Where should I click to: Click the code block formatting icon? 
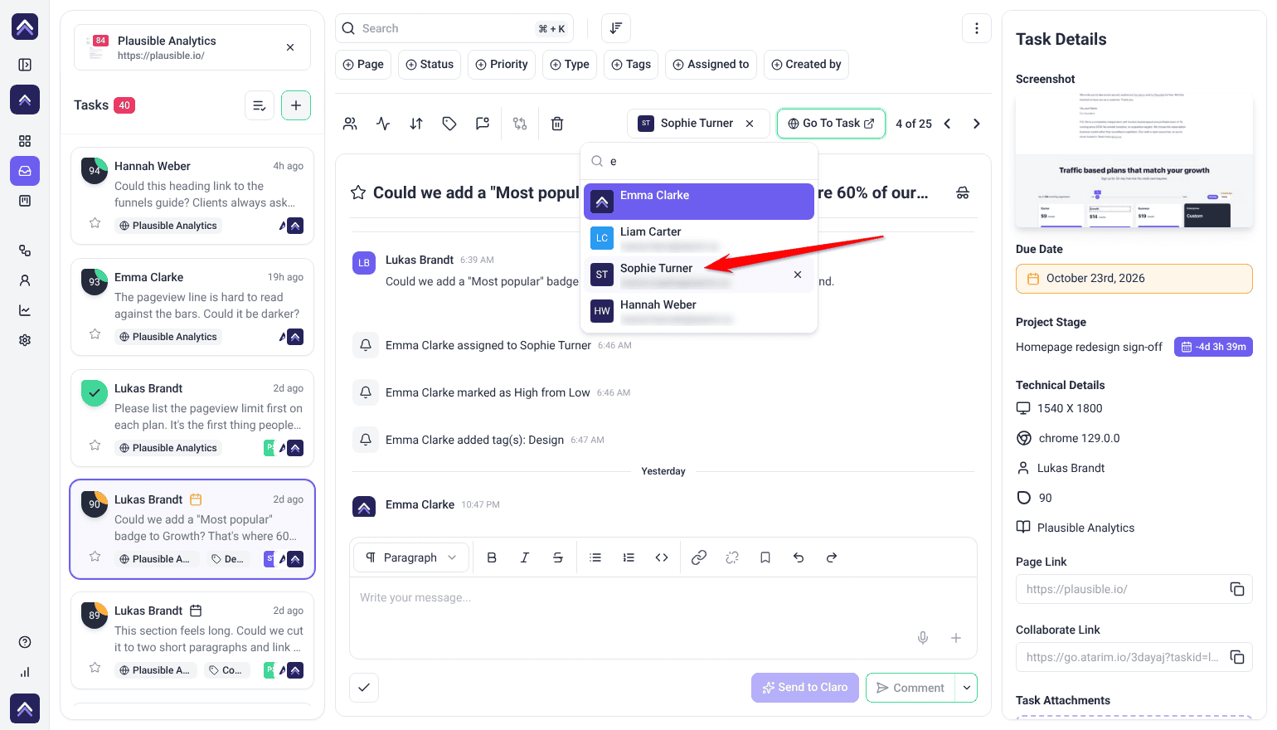tap(662, 557)
